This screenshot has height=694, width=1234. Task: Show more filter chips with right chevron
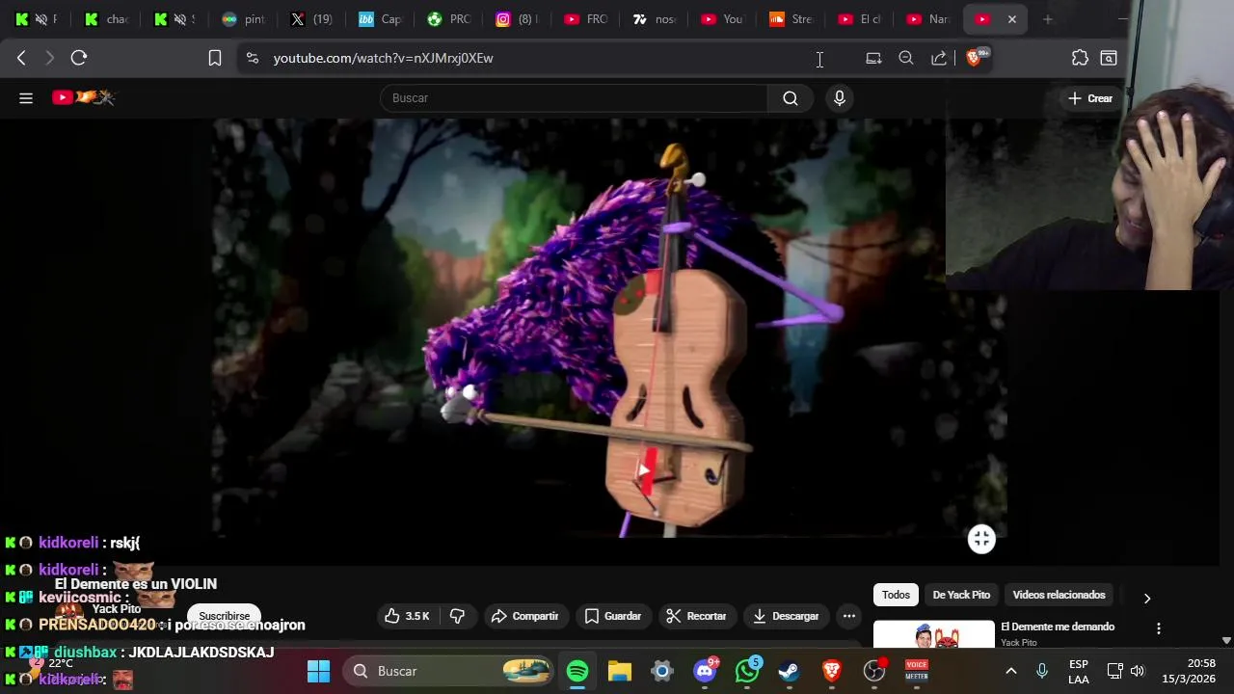(1147, 599)
